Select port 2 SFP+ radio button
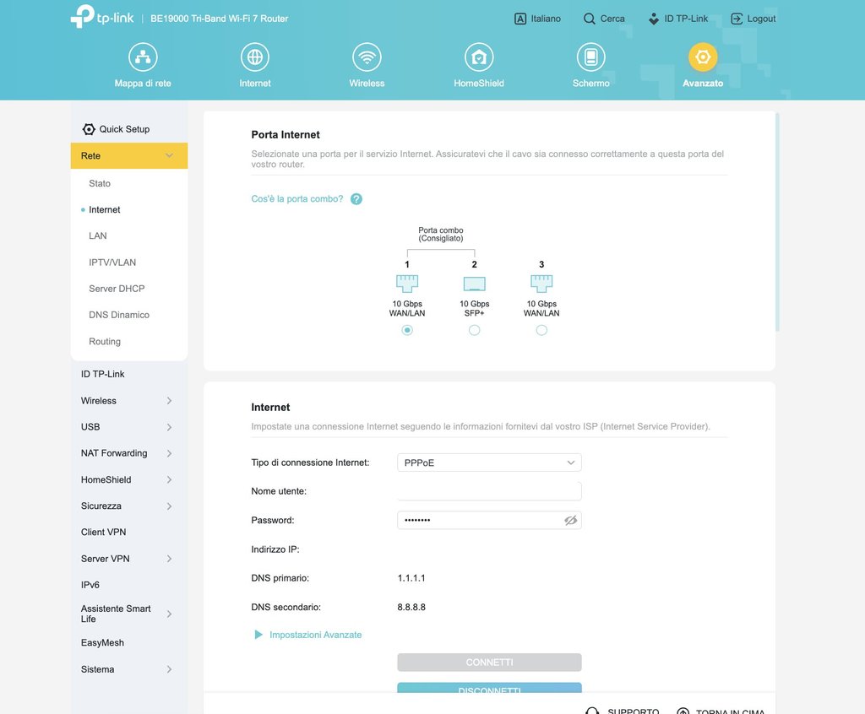Screen dimensions: 865x714 [x=474, y=330]
